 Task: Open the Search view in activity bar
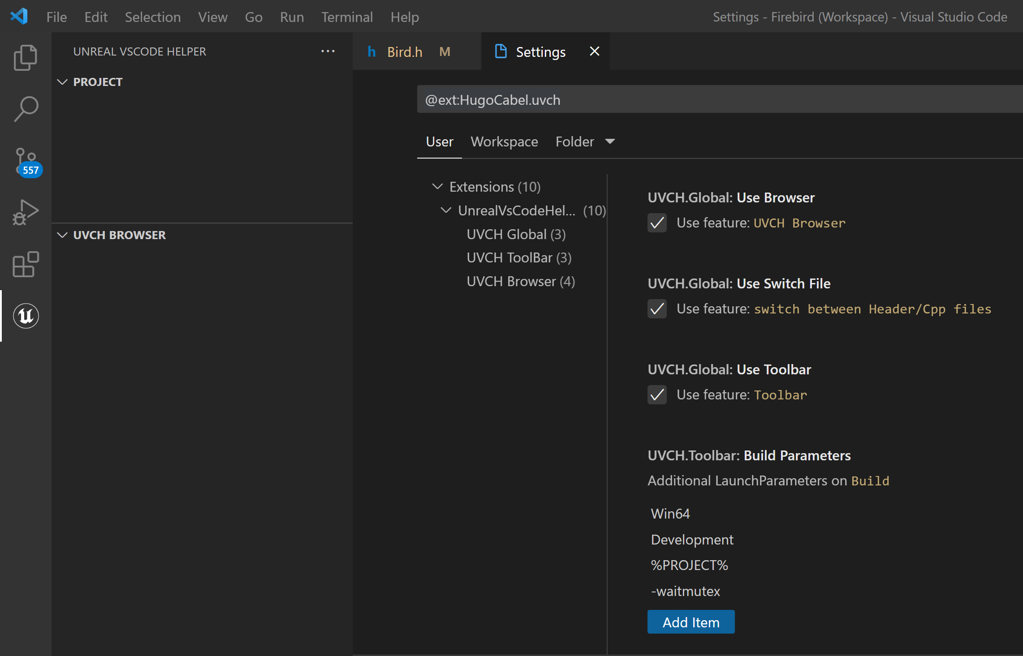point(26,109)
